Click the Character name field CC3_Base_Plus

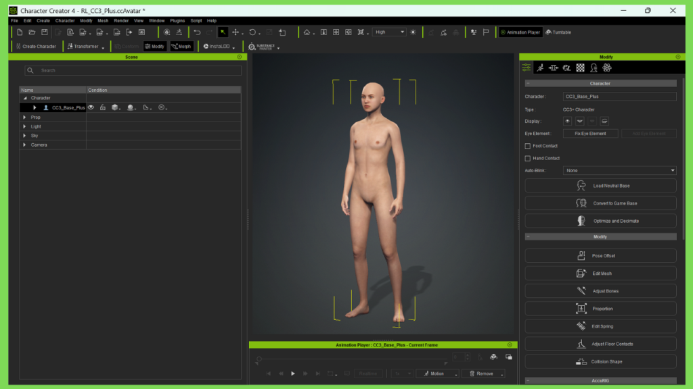(x=620, y=97)
